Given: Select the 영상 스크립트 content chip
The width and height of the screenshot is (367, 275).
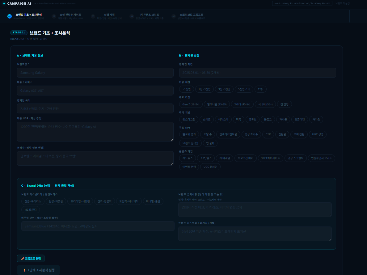Looking at the screenshot, I should [x=295, y=158].
